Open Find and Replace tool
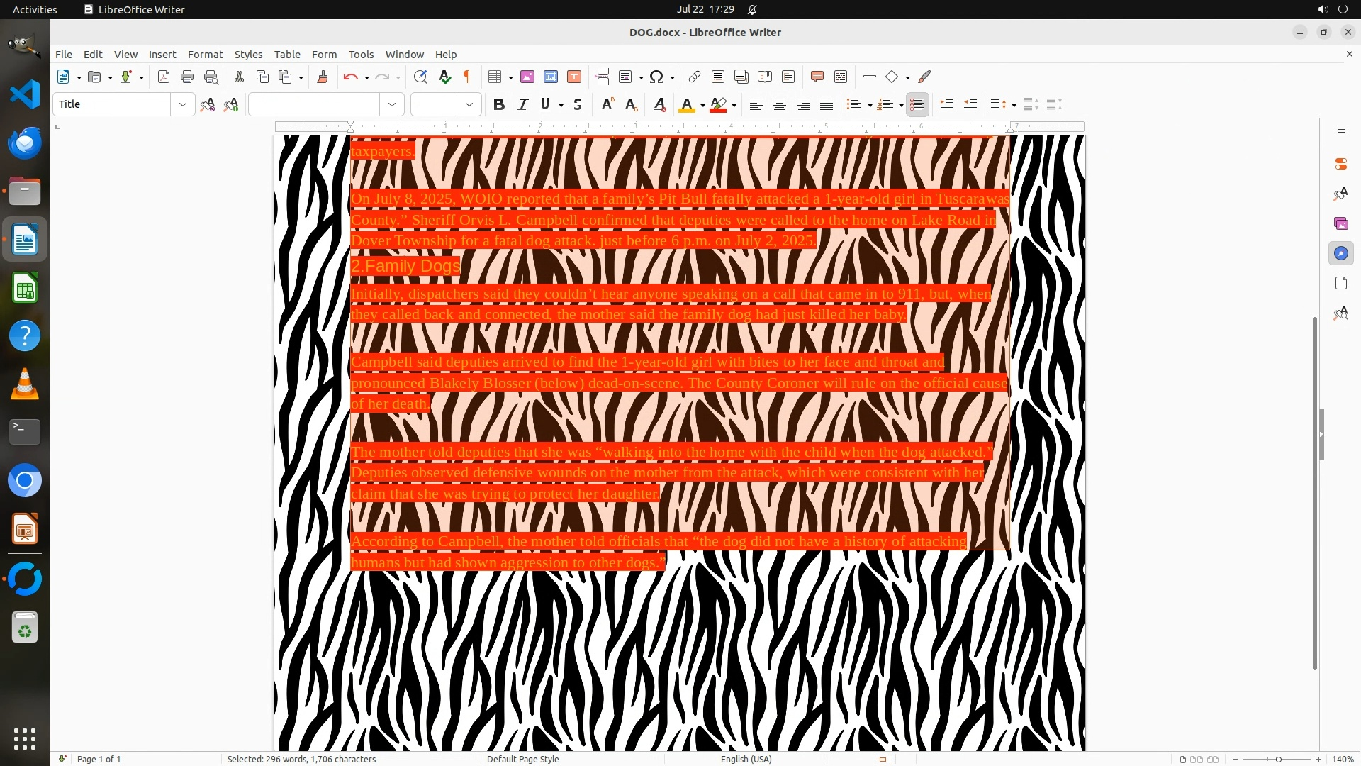 [420, 77]
